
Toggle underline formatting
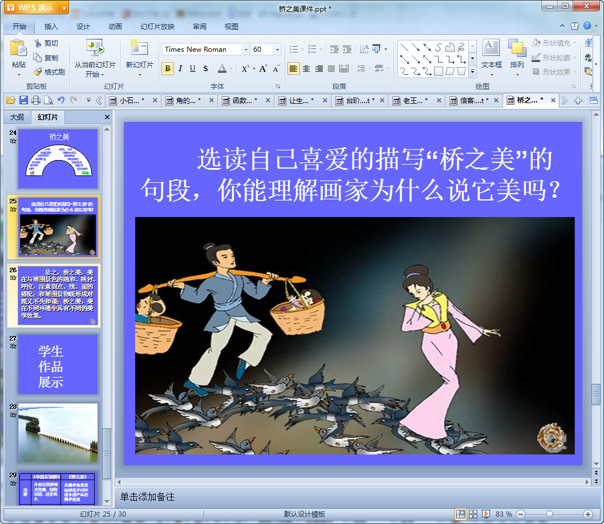pos(193,68)
